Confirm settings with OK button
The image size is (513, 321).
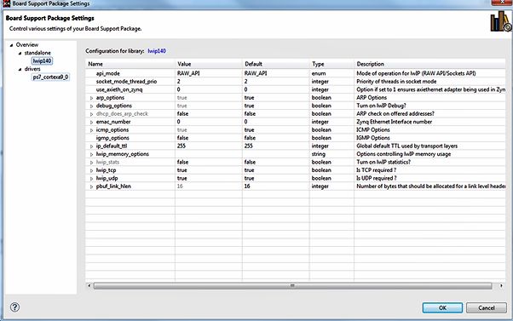[442, 307]
